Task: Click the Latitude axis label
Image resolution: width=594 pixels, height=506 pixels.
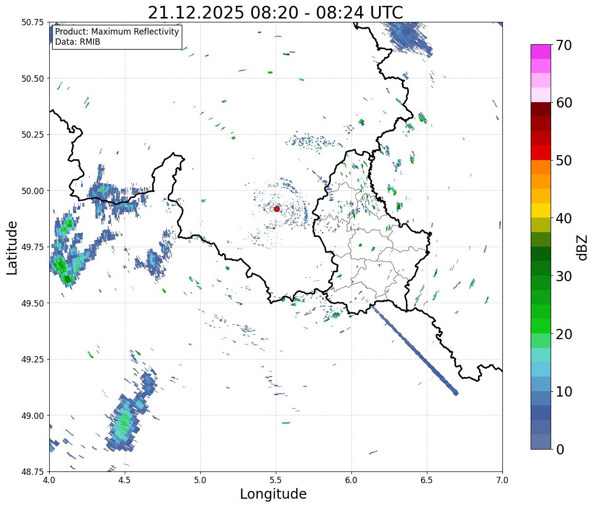Action: point(12,248)
